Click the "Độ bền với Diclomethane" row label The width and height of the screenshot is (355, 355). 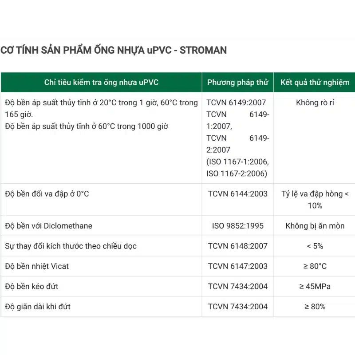pos(49,226)
